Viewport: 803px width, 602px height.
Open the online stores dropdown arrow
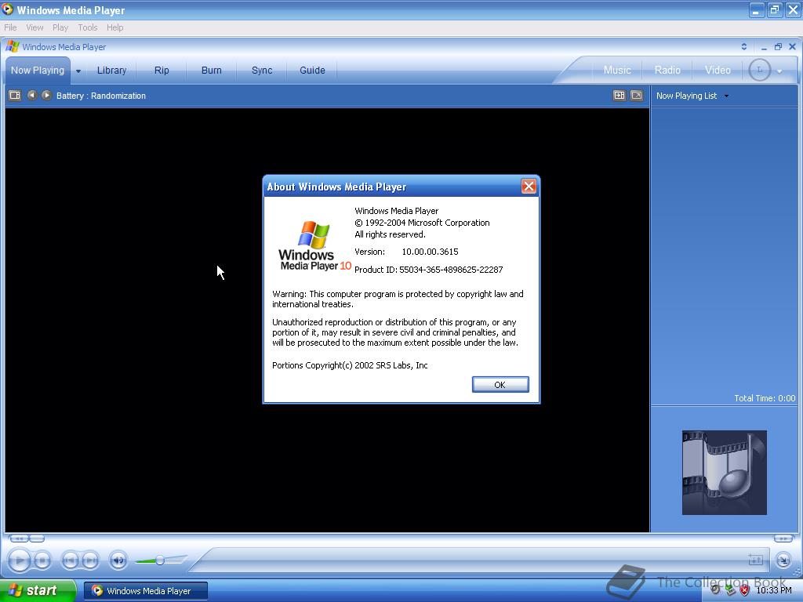click(x=779, y=71)
